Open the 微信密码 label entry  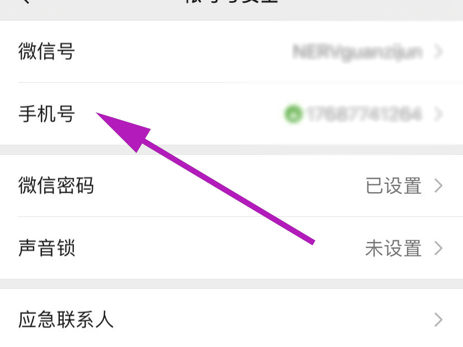tap(56, 186)
